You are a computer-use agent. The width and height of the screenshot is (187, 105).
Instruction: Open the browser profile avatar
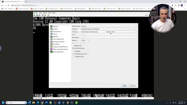[x=182, y=5]
